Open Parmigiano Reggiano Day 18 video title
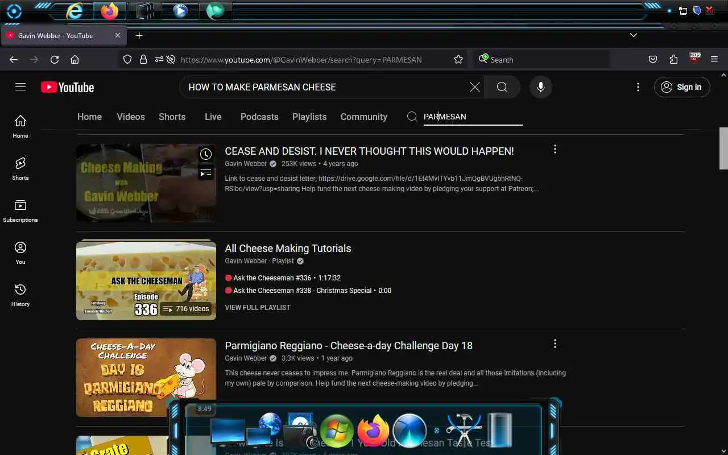Screen dimensions: 728x455 (349, 345)
